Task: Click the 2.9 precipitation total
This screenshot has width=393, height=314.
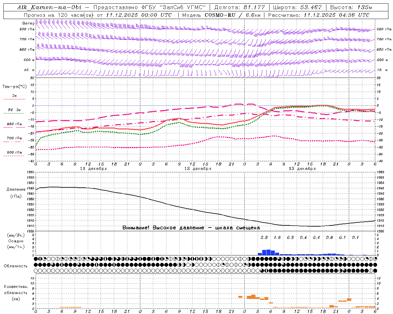Action: tap(264, 237)
